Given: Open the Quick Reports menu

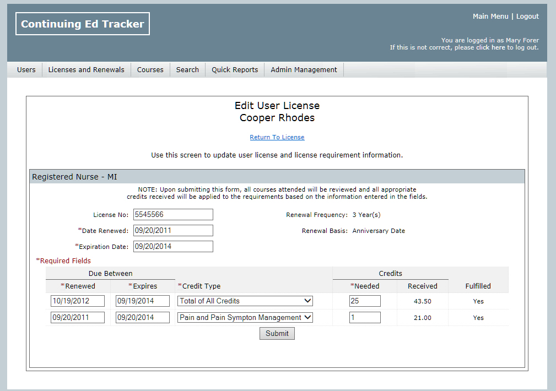Looking at the screenshot, I should coord(235,70).
